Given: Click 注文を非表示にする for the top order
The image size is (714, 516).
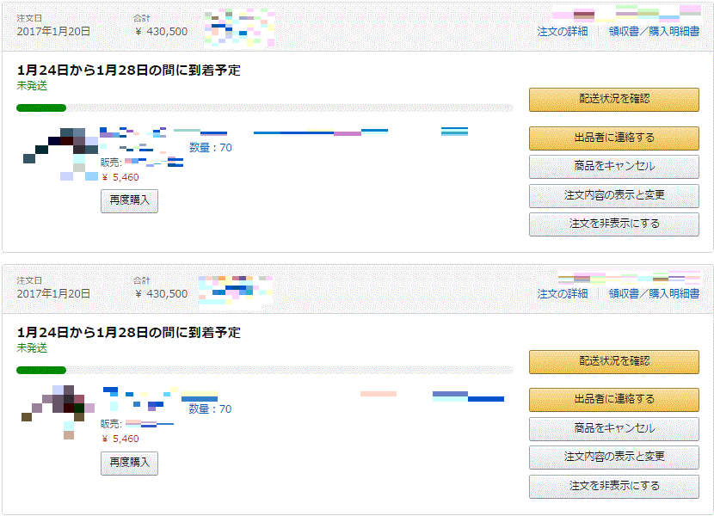Looking at the screenshot, I should [614, 224].
